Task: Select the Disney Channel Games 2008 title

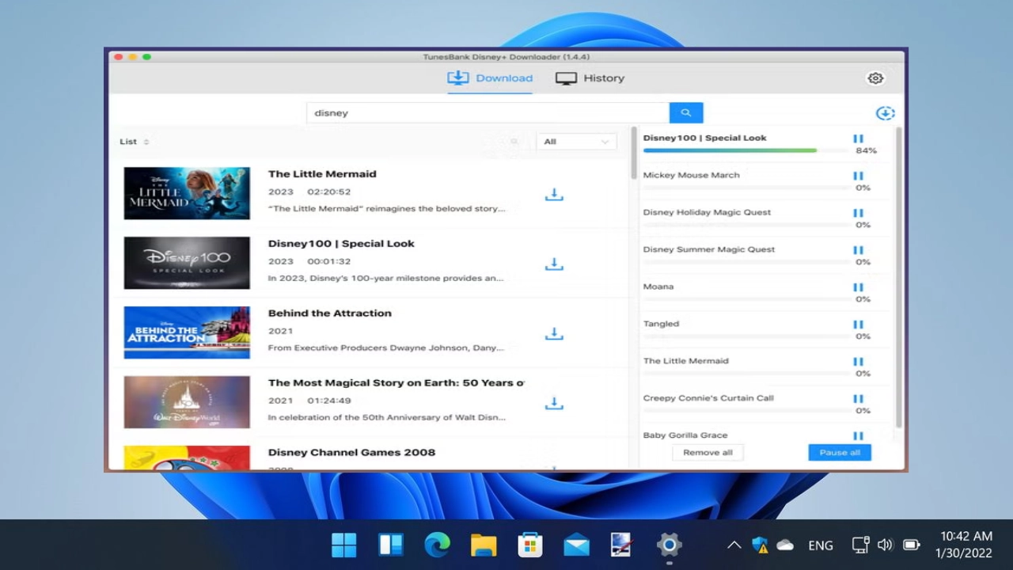Action: 351,453
